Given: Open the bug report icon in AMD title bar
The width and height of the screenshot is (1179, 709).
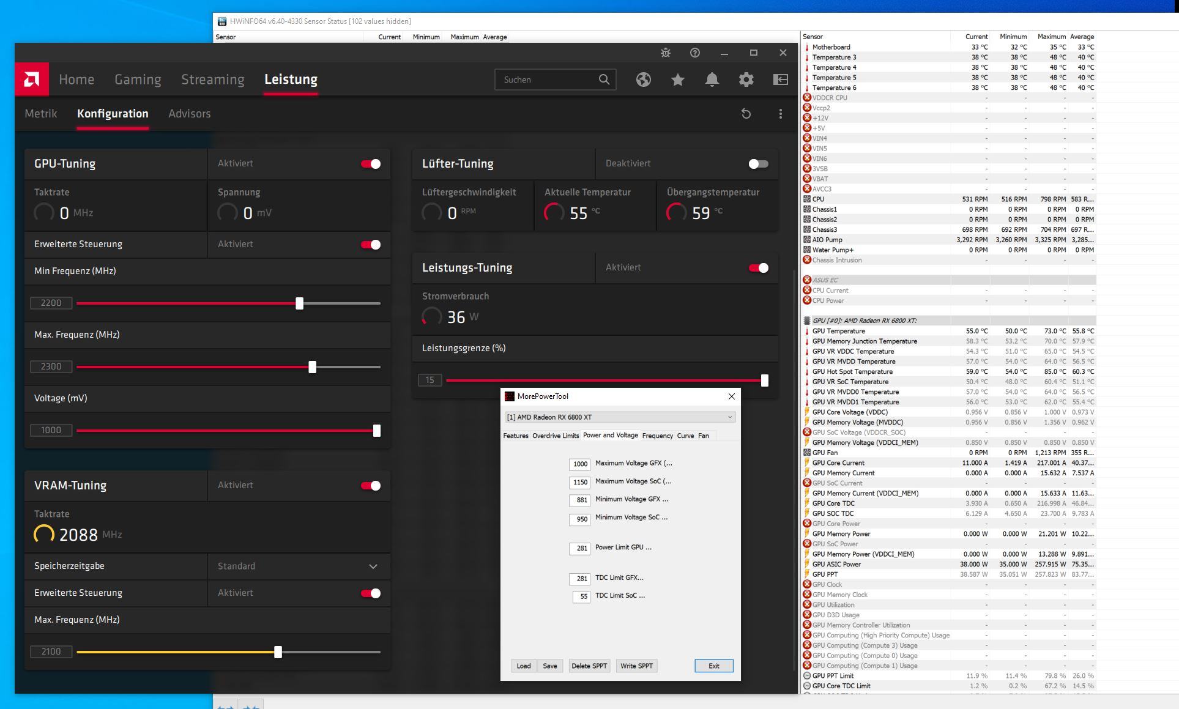Looking at the screenshot, I should point(666,53).
